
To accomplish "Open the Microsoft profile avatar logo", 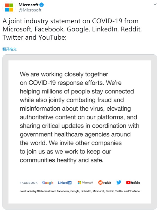I will click(9, 7).
